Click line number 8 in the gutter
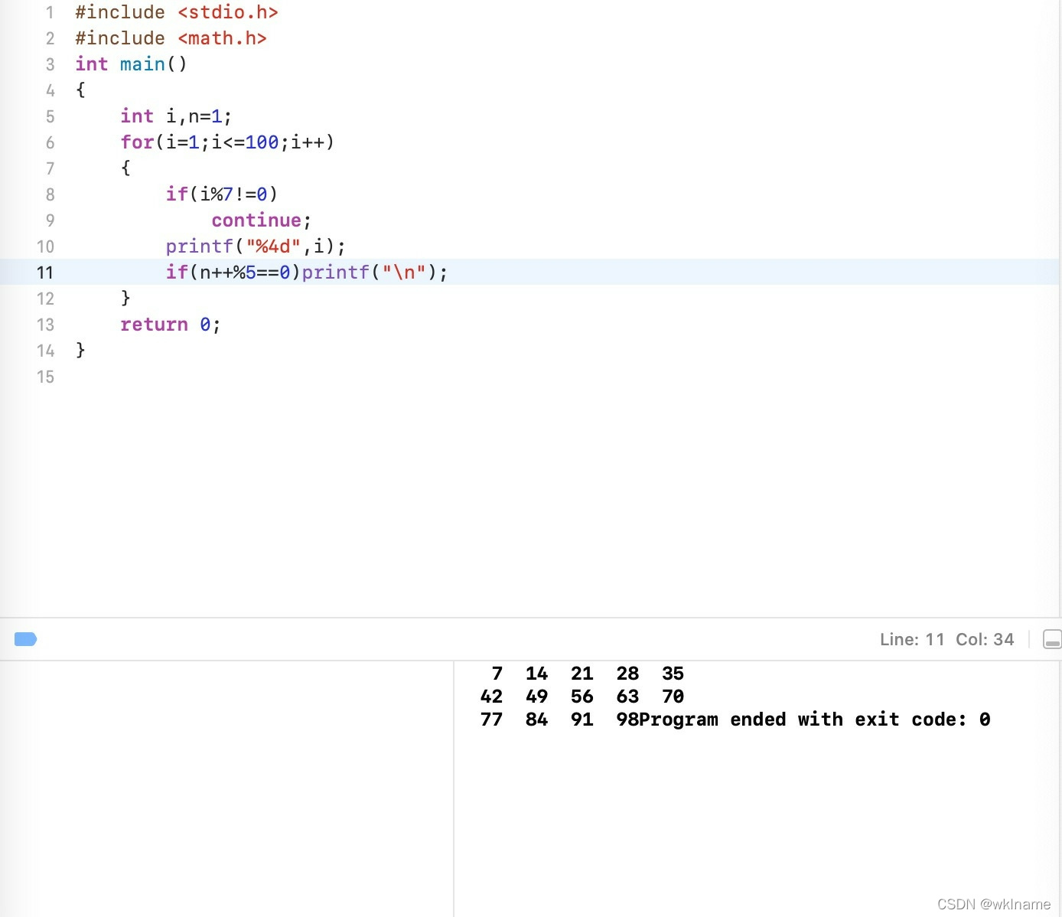1062x917 pixels. pos(50,194)
